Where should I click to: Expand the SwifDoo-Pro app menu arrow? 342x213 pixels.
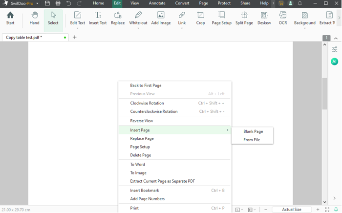37,3
